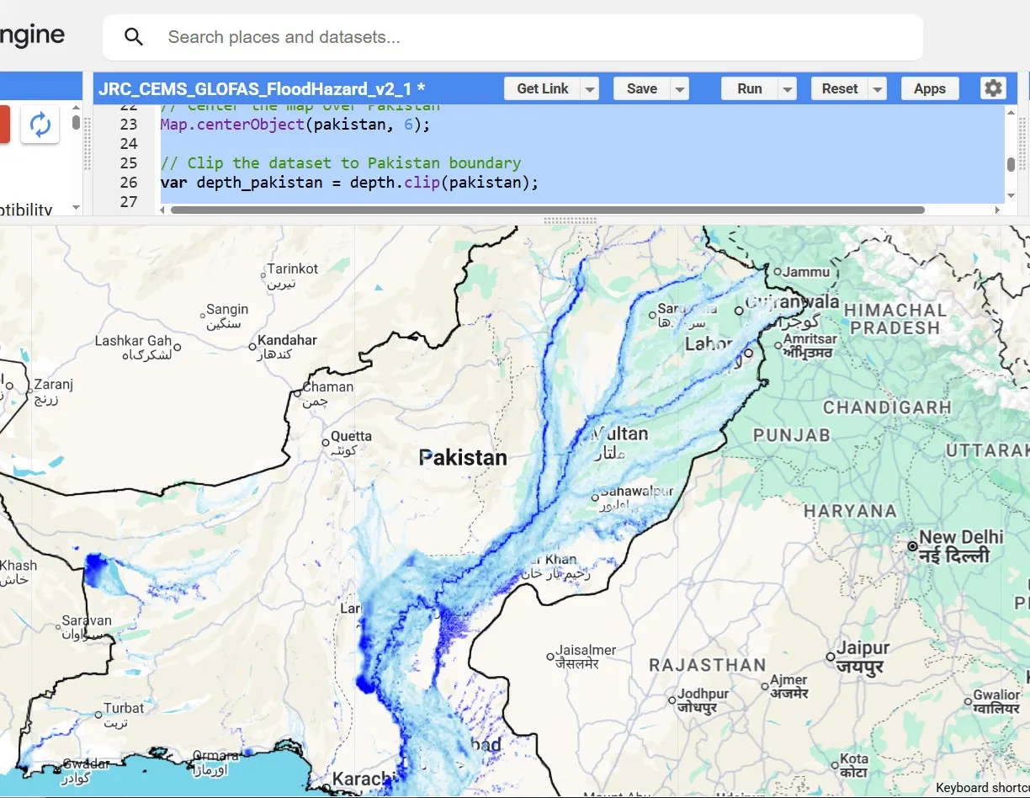Viewport: 1030px width, 798px height.
Task: Click the blue refresh icon in the left panel
Action: pos(40,124)
